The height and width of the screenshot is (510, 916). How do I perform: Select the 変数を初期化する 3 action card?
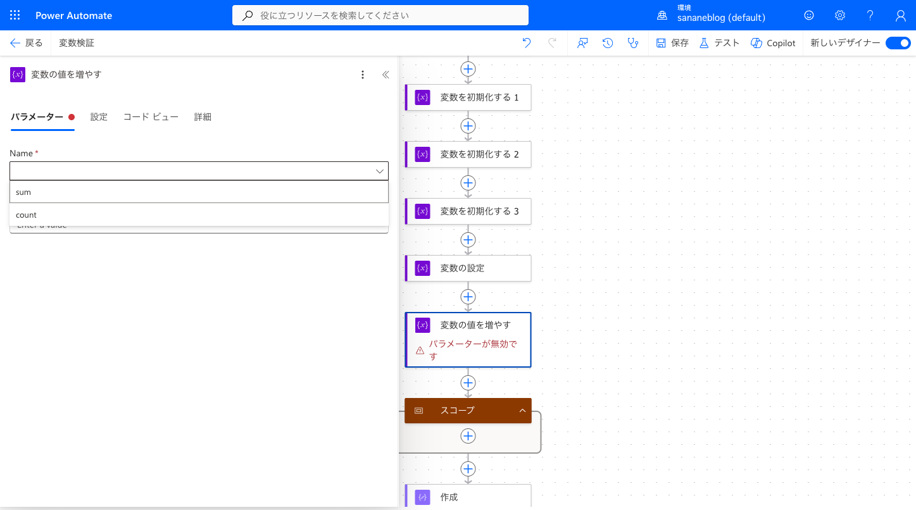[468, 211]
